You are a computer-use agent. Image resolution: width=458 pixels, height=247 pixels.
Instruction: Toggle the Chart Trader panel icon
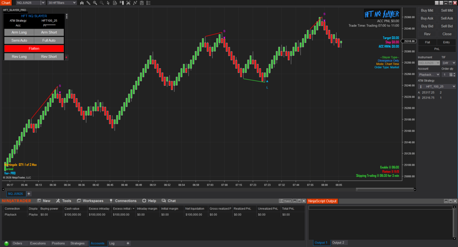[122, 3]
